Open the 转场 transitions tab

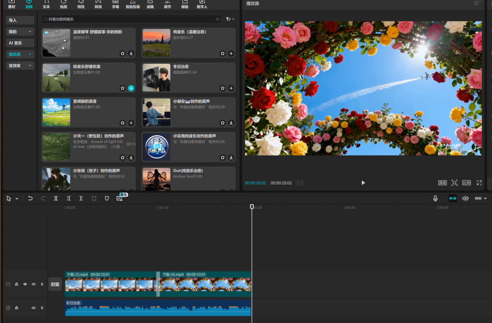point(98,5)
